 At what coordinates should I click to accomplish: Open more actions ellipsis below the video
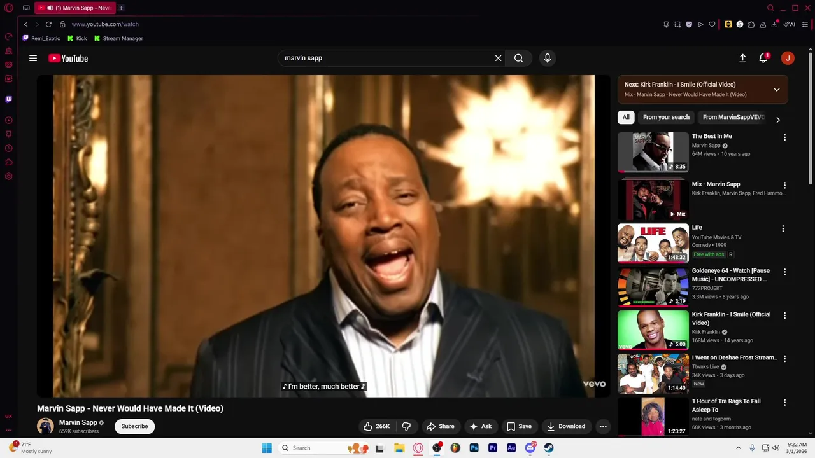(x=603, y=426)
